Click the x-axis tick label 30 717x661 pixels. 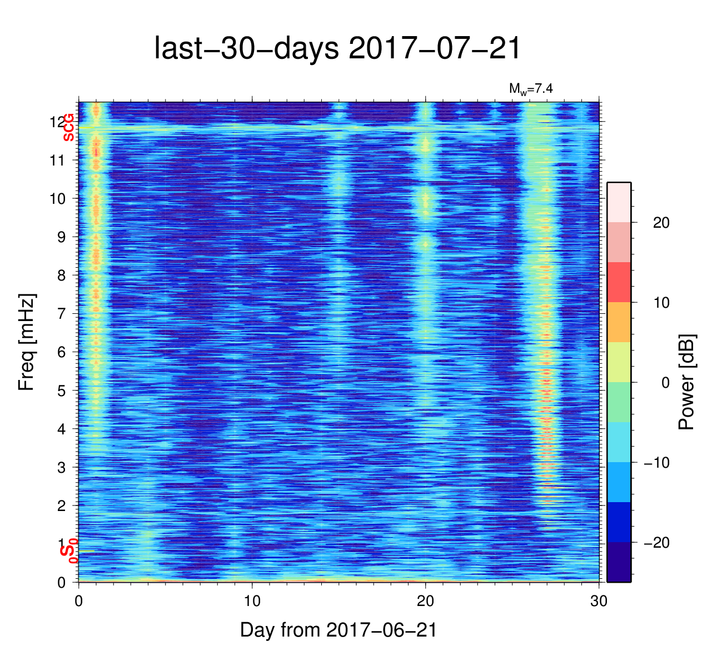599,602
